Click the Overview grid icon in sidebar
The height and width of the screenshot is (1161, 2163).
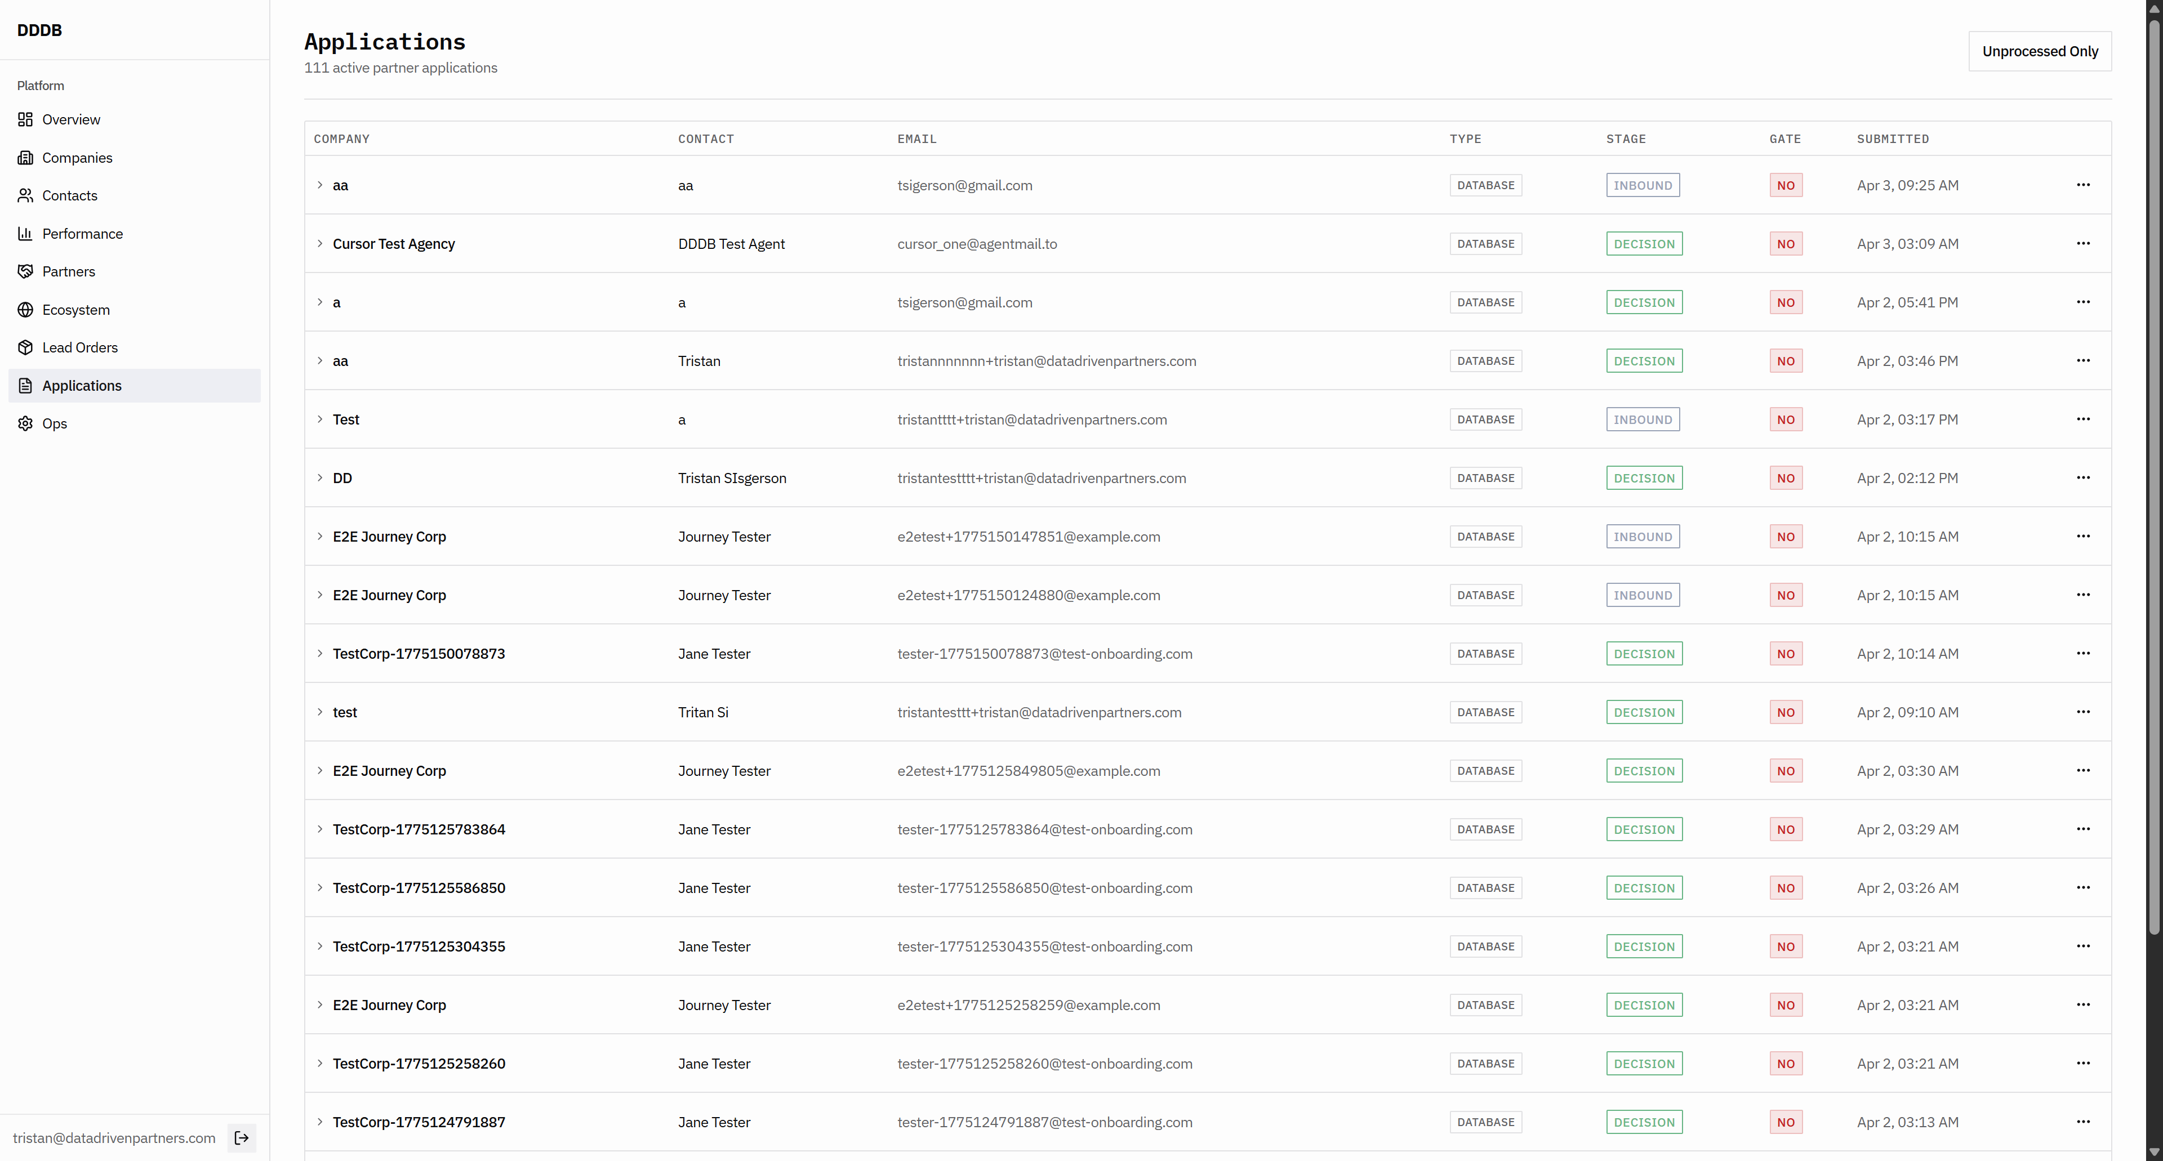25,119
